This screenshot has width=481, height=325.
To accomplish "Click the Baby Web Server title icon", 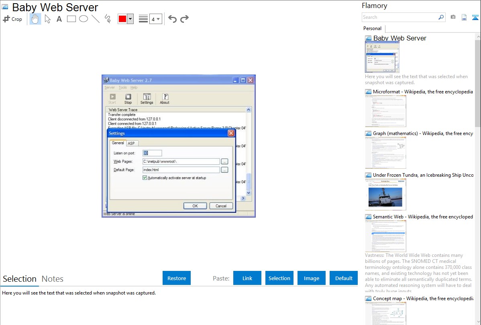I will coord(5,7).
